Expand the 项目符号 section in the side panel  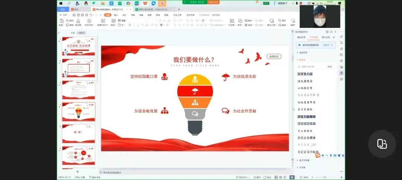(x=303, y=52)
